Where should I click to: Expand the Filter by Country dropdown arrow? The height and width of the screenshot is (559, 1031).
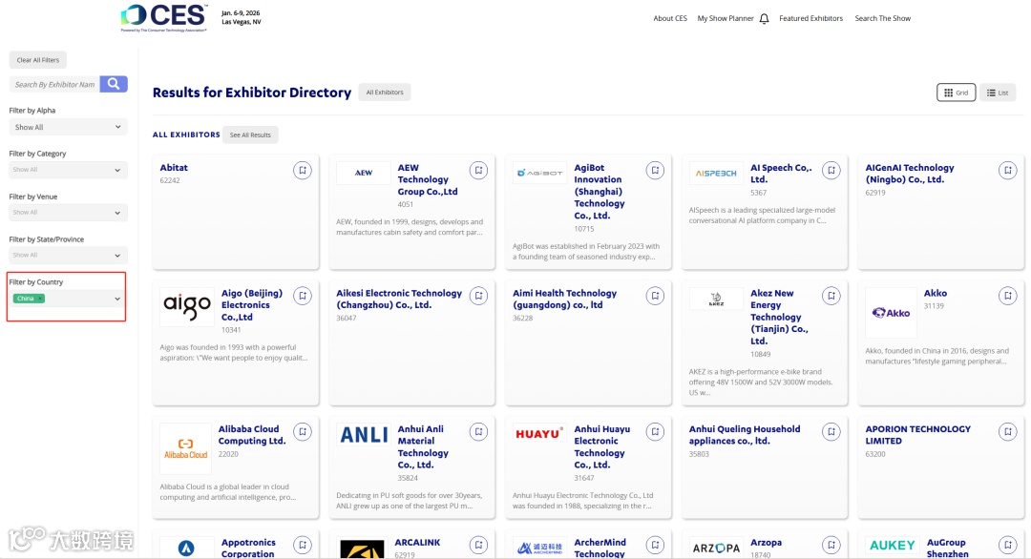117,299
